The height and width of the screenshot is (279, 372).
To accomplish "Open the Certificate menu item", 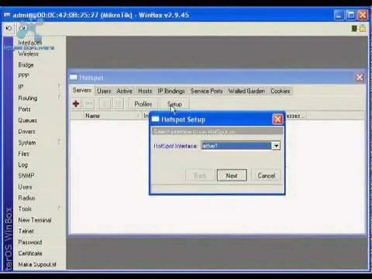I will [30, 253].
